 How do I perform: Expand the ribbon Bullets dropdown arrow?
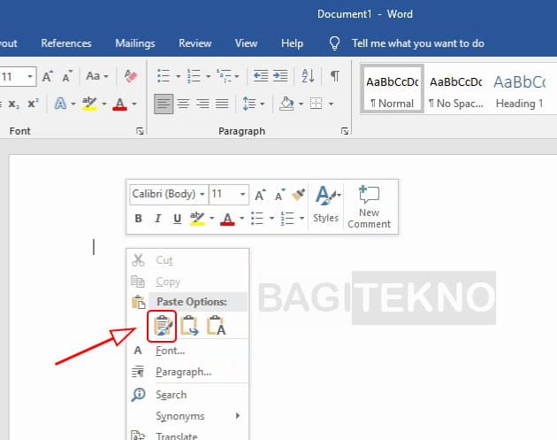pyautogui.click(x=179, y=76)
